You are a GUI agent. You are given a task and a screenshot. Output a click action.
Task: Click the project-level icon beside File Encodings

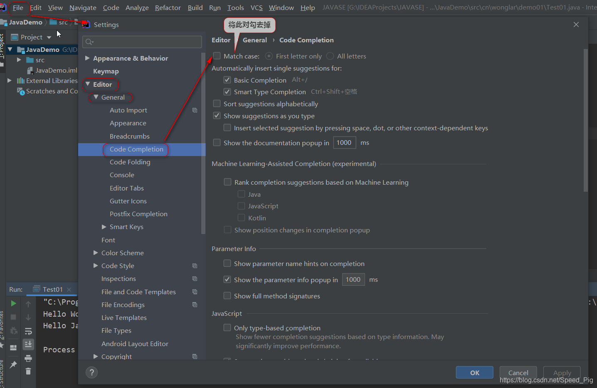coord(195,305)
